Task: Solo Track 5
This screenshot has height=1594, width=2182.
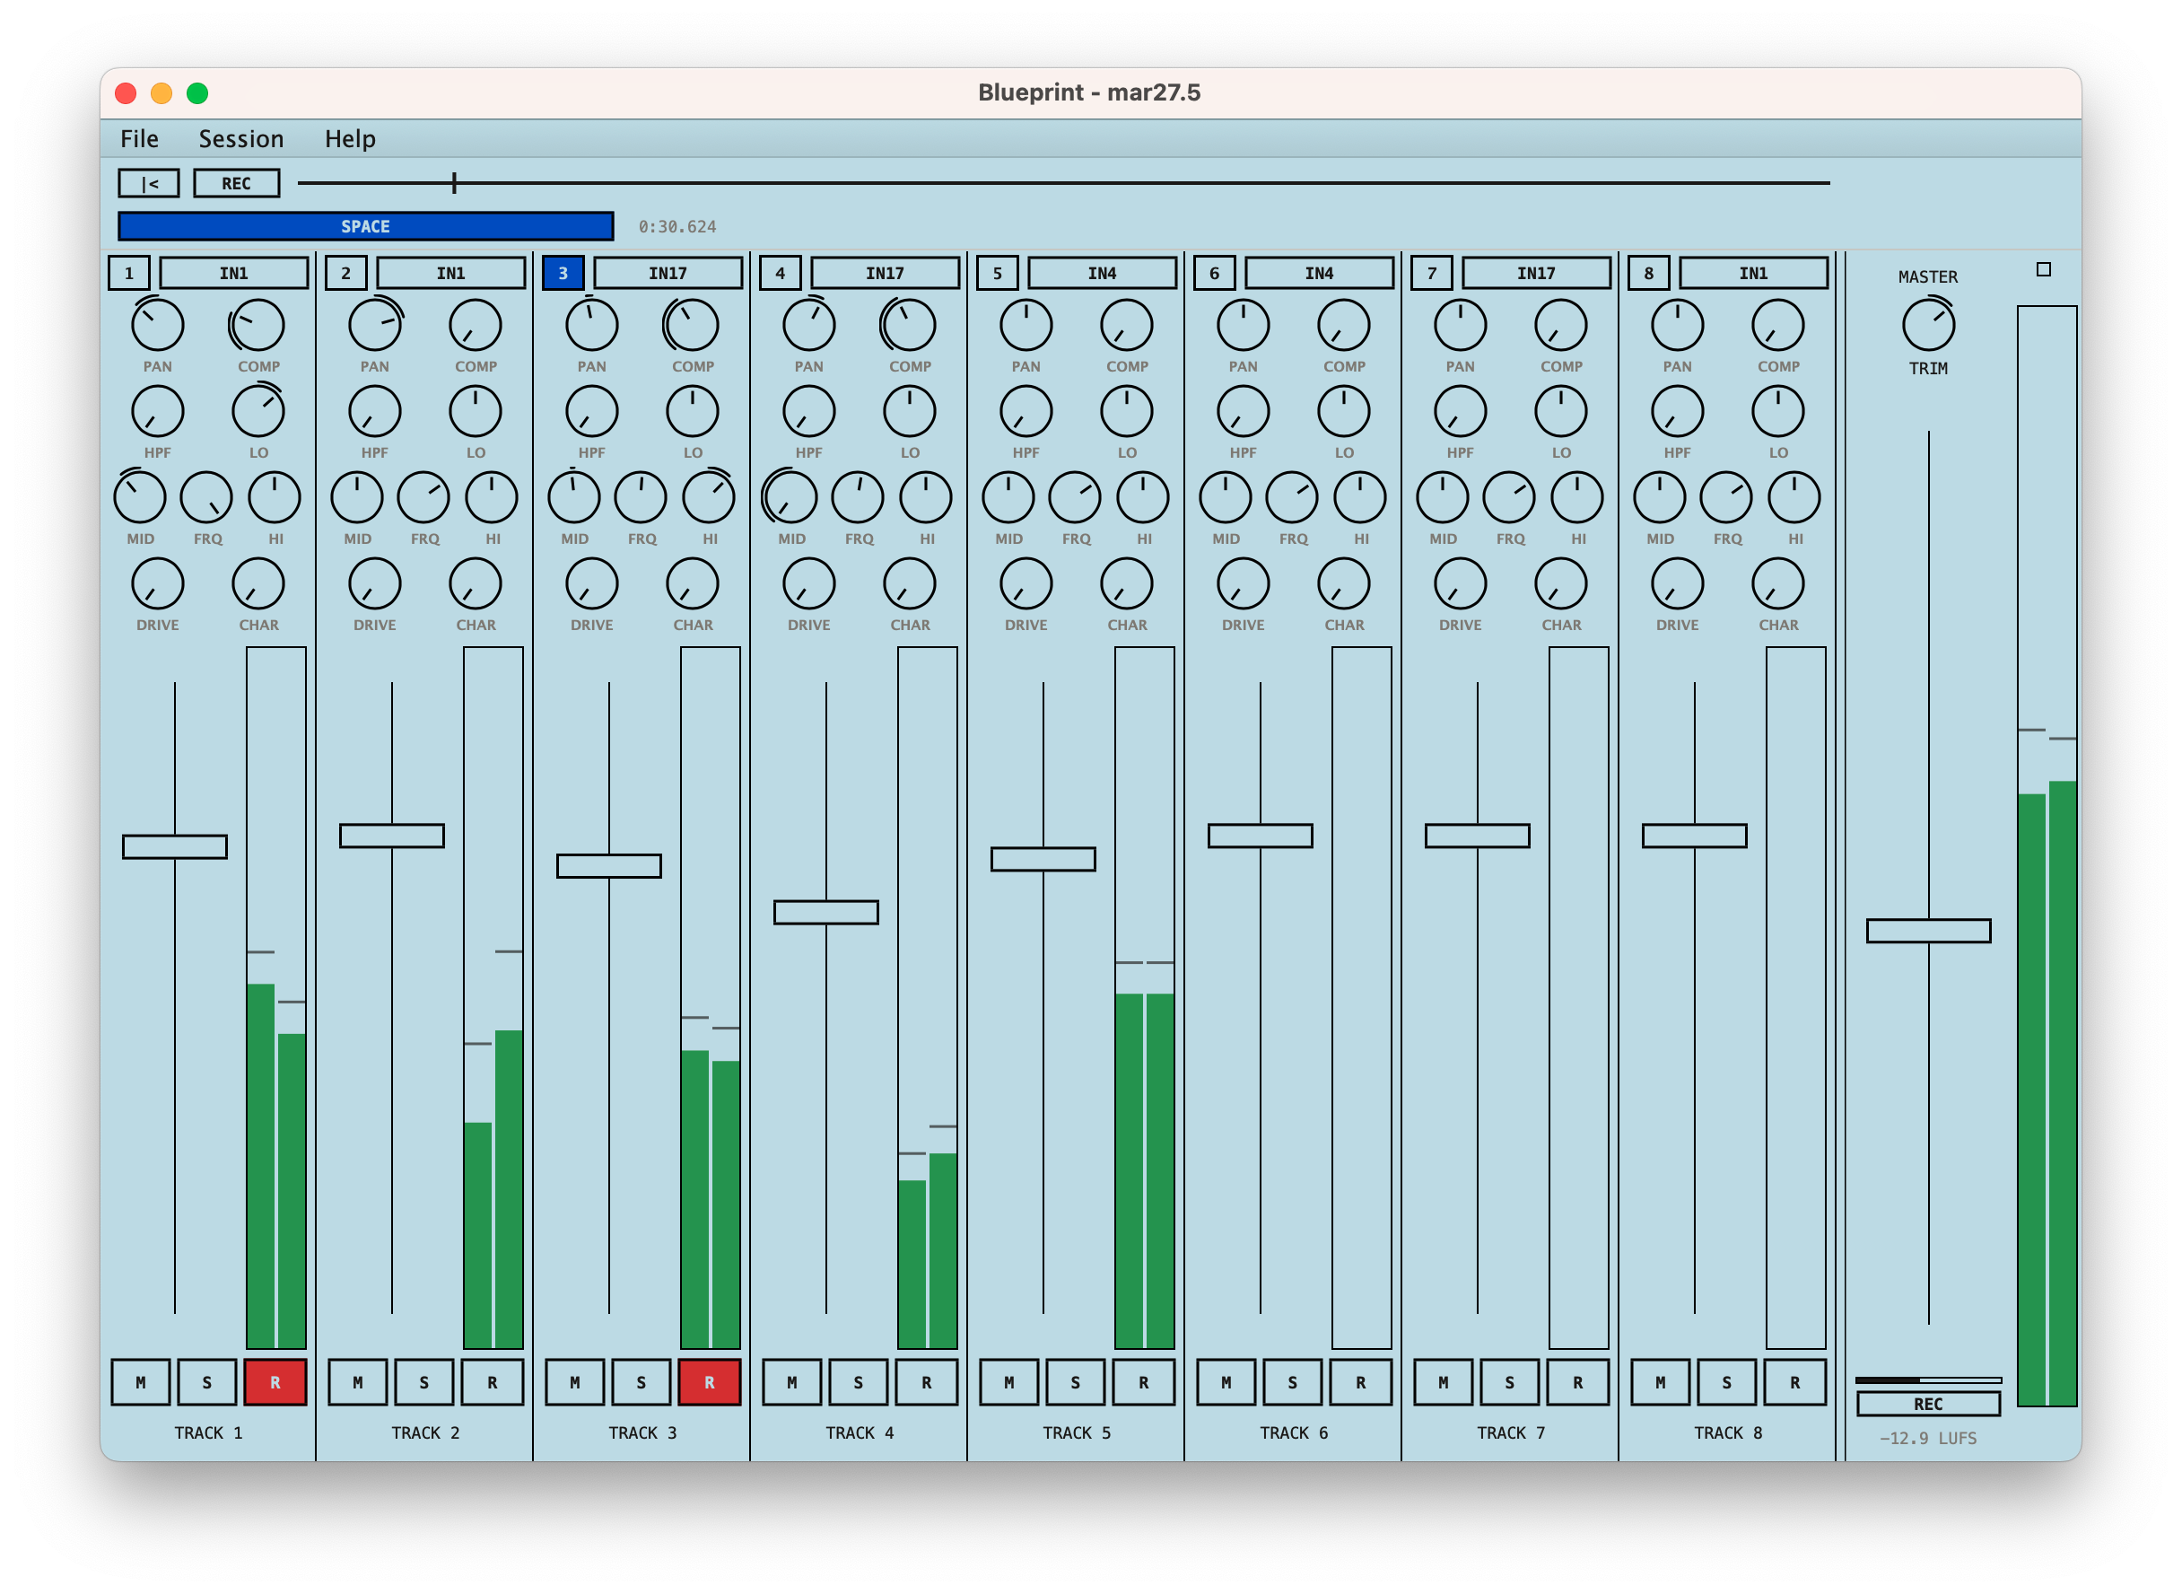Action: click(1075, 1381)
